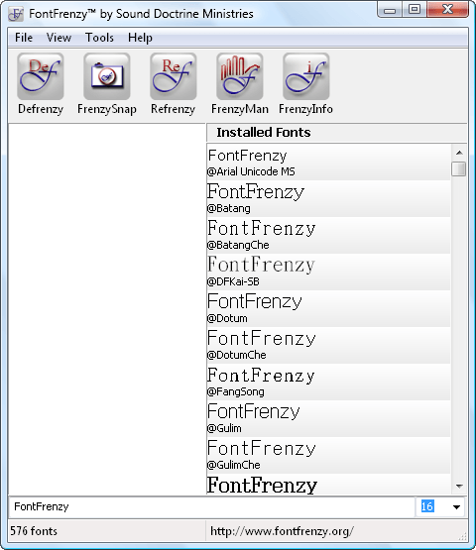Open the FrenzyMan font manager
The width and height of the screenshot is (476, 550).
240,84
